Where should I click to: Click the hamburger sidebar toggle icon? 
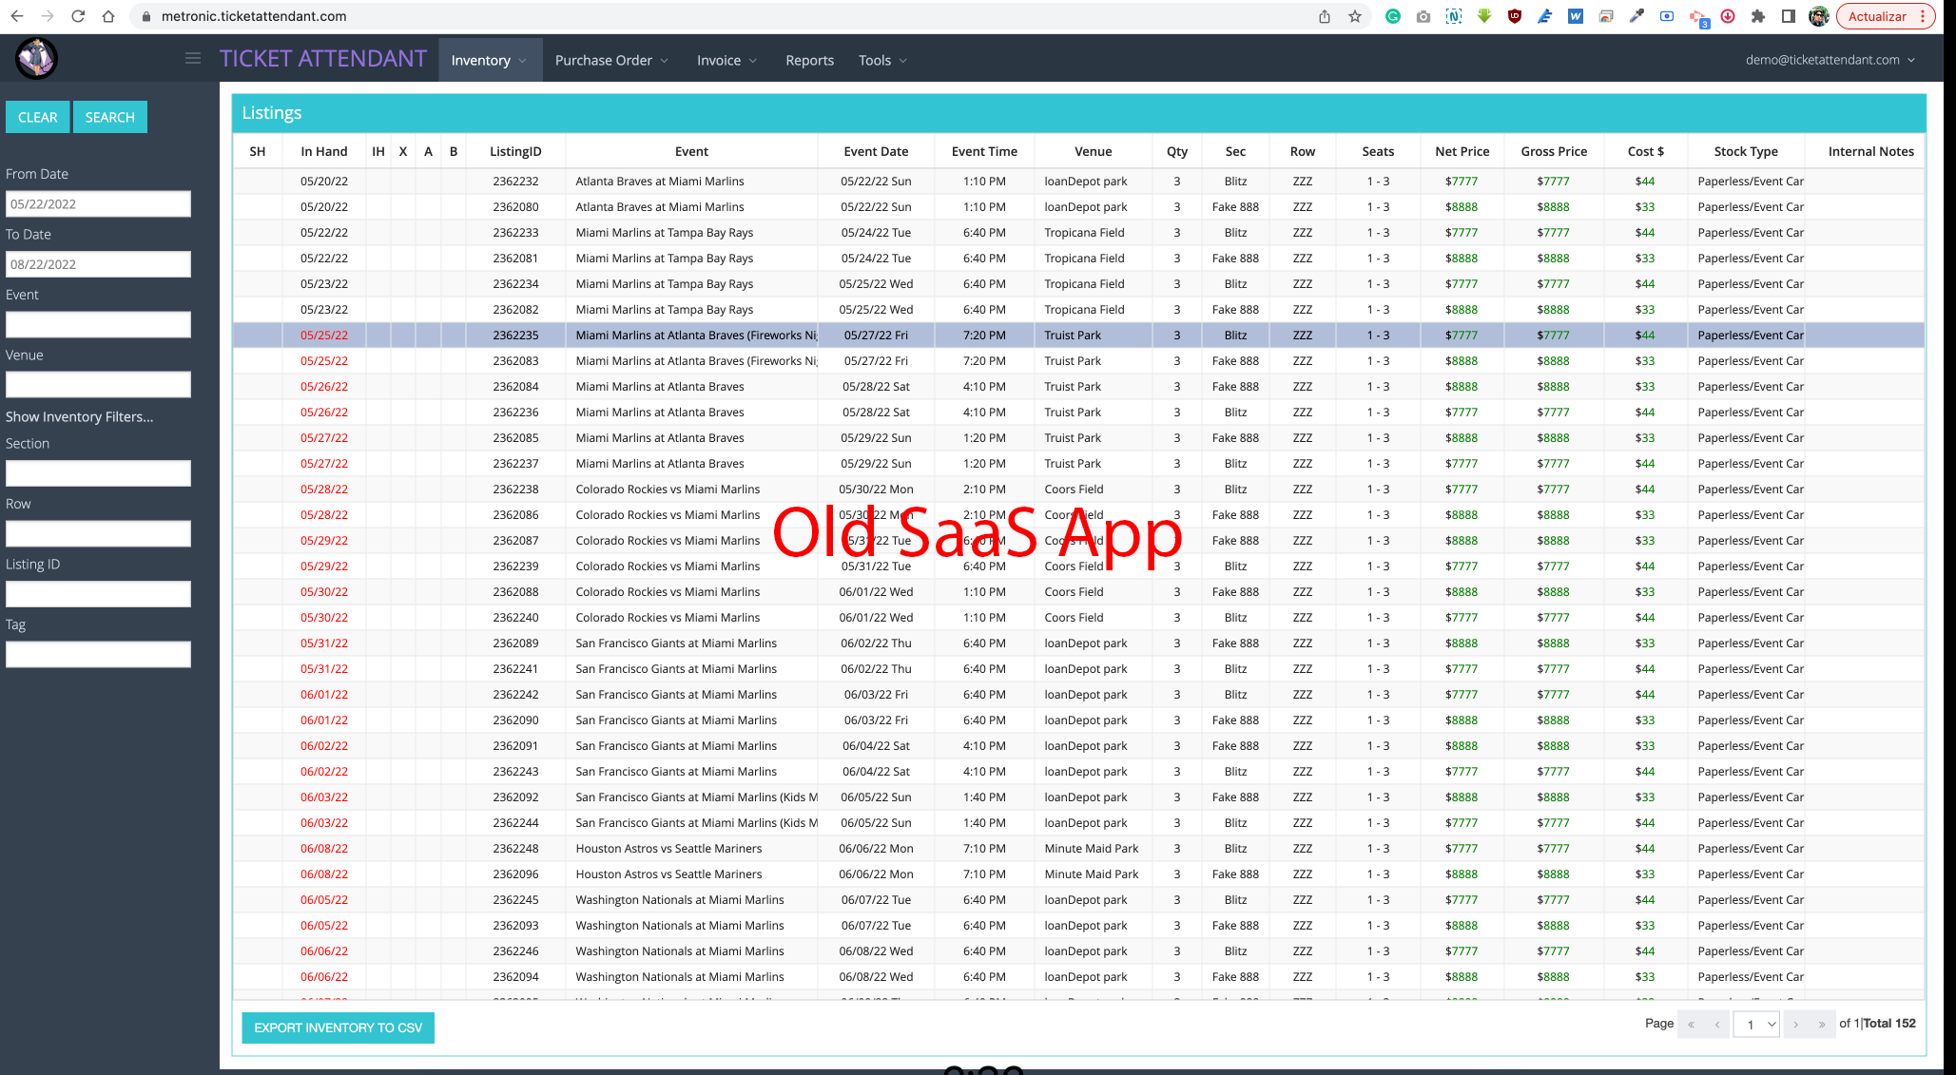[x=193, y=59]
